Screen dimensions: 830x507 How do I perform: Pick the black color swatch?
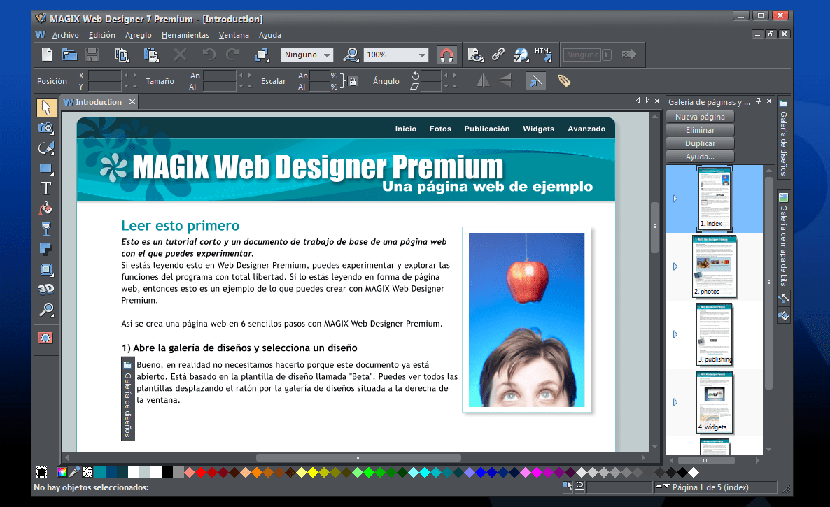pyautogui.click(x=167, y=472)
